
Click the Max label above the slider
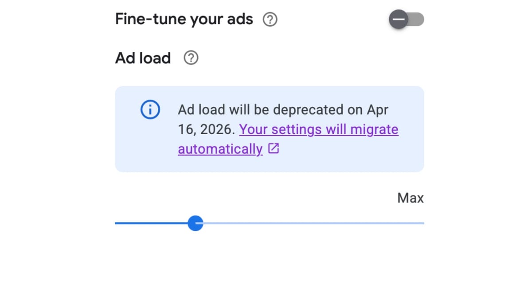[410, 198]
